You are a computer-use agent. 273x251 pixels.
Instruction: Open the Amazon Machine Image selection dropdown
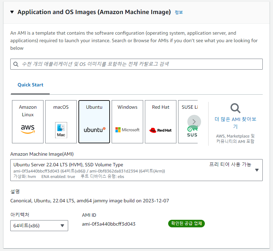(136, 170)
